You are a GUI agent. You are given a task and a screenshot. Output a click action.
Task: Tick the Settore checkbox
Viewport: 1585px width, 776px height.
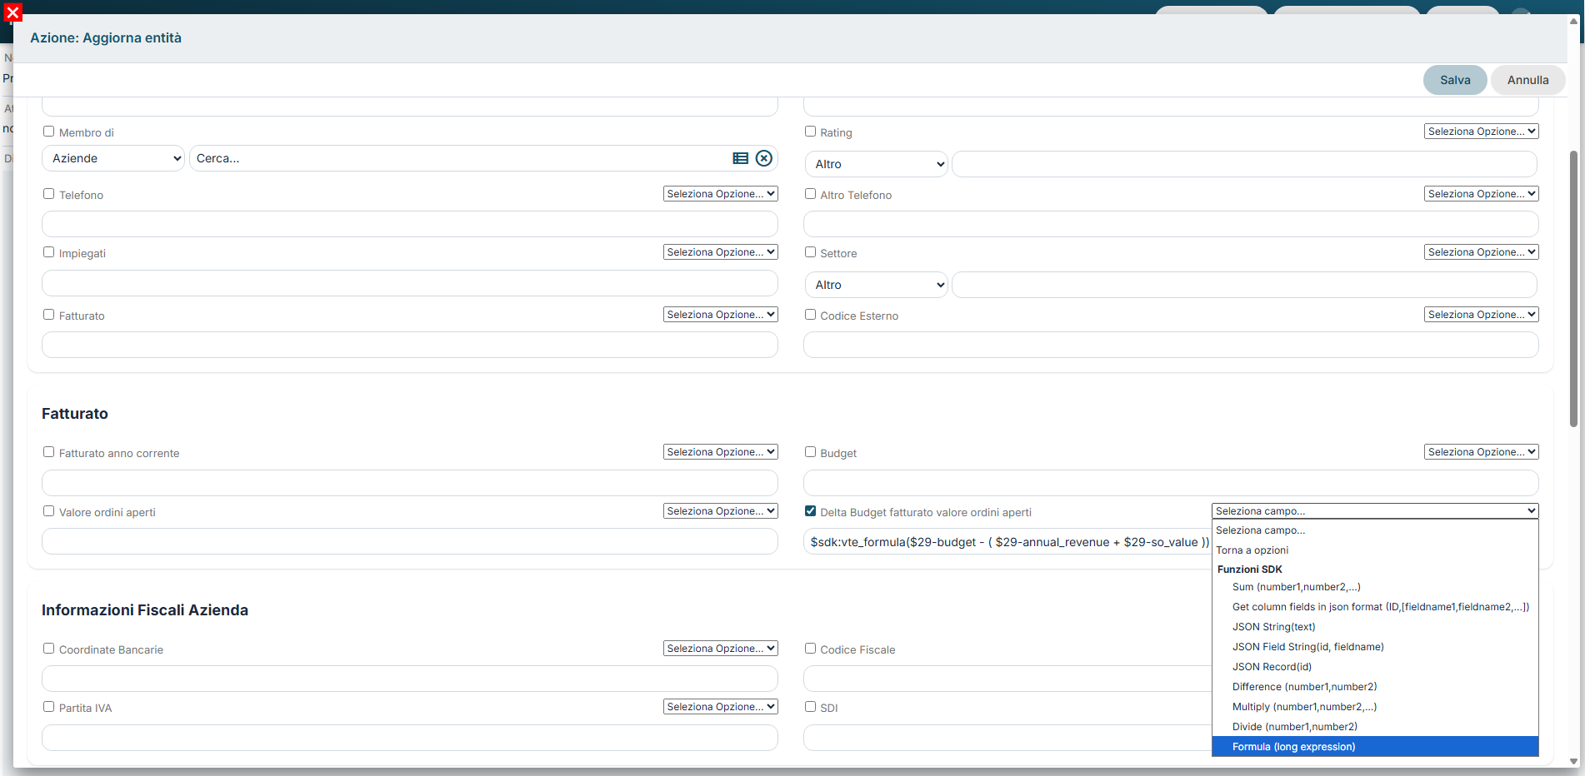(810, 252)
